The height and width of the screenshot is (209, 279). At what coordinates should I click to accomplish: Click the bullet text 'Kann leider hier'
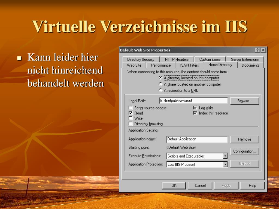[63, 57]
